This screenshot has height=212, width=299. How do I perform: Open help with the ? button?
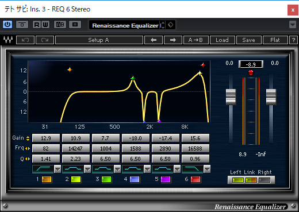pos(293,40)
